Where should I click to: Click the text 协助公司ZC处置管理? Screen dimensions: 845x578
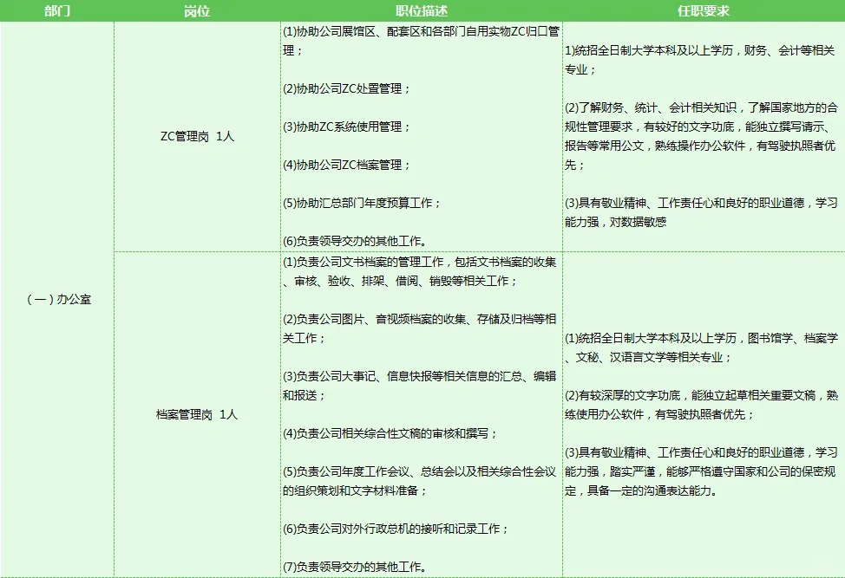tap(347, 88)
